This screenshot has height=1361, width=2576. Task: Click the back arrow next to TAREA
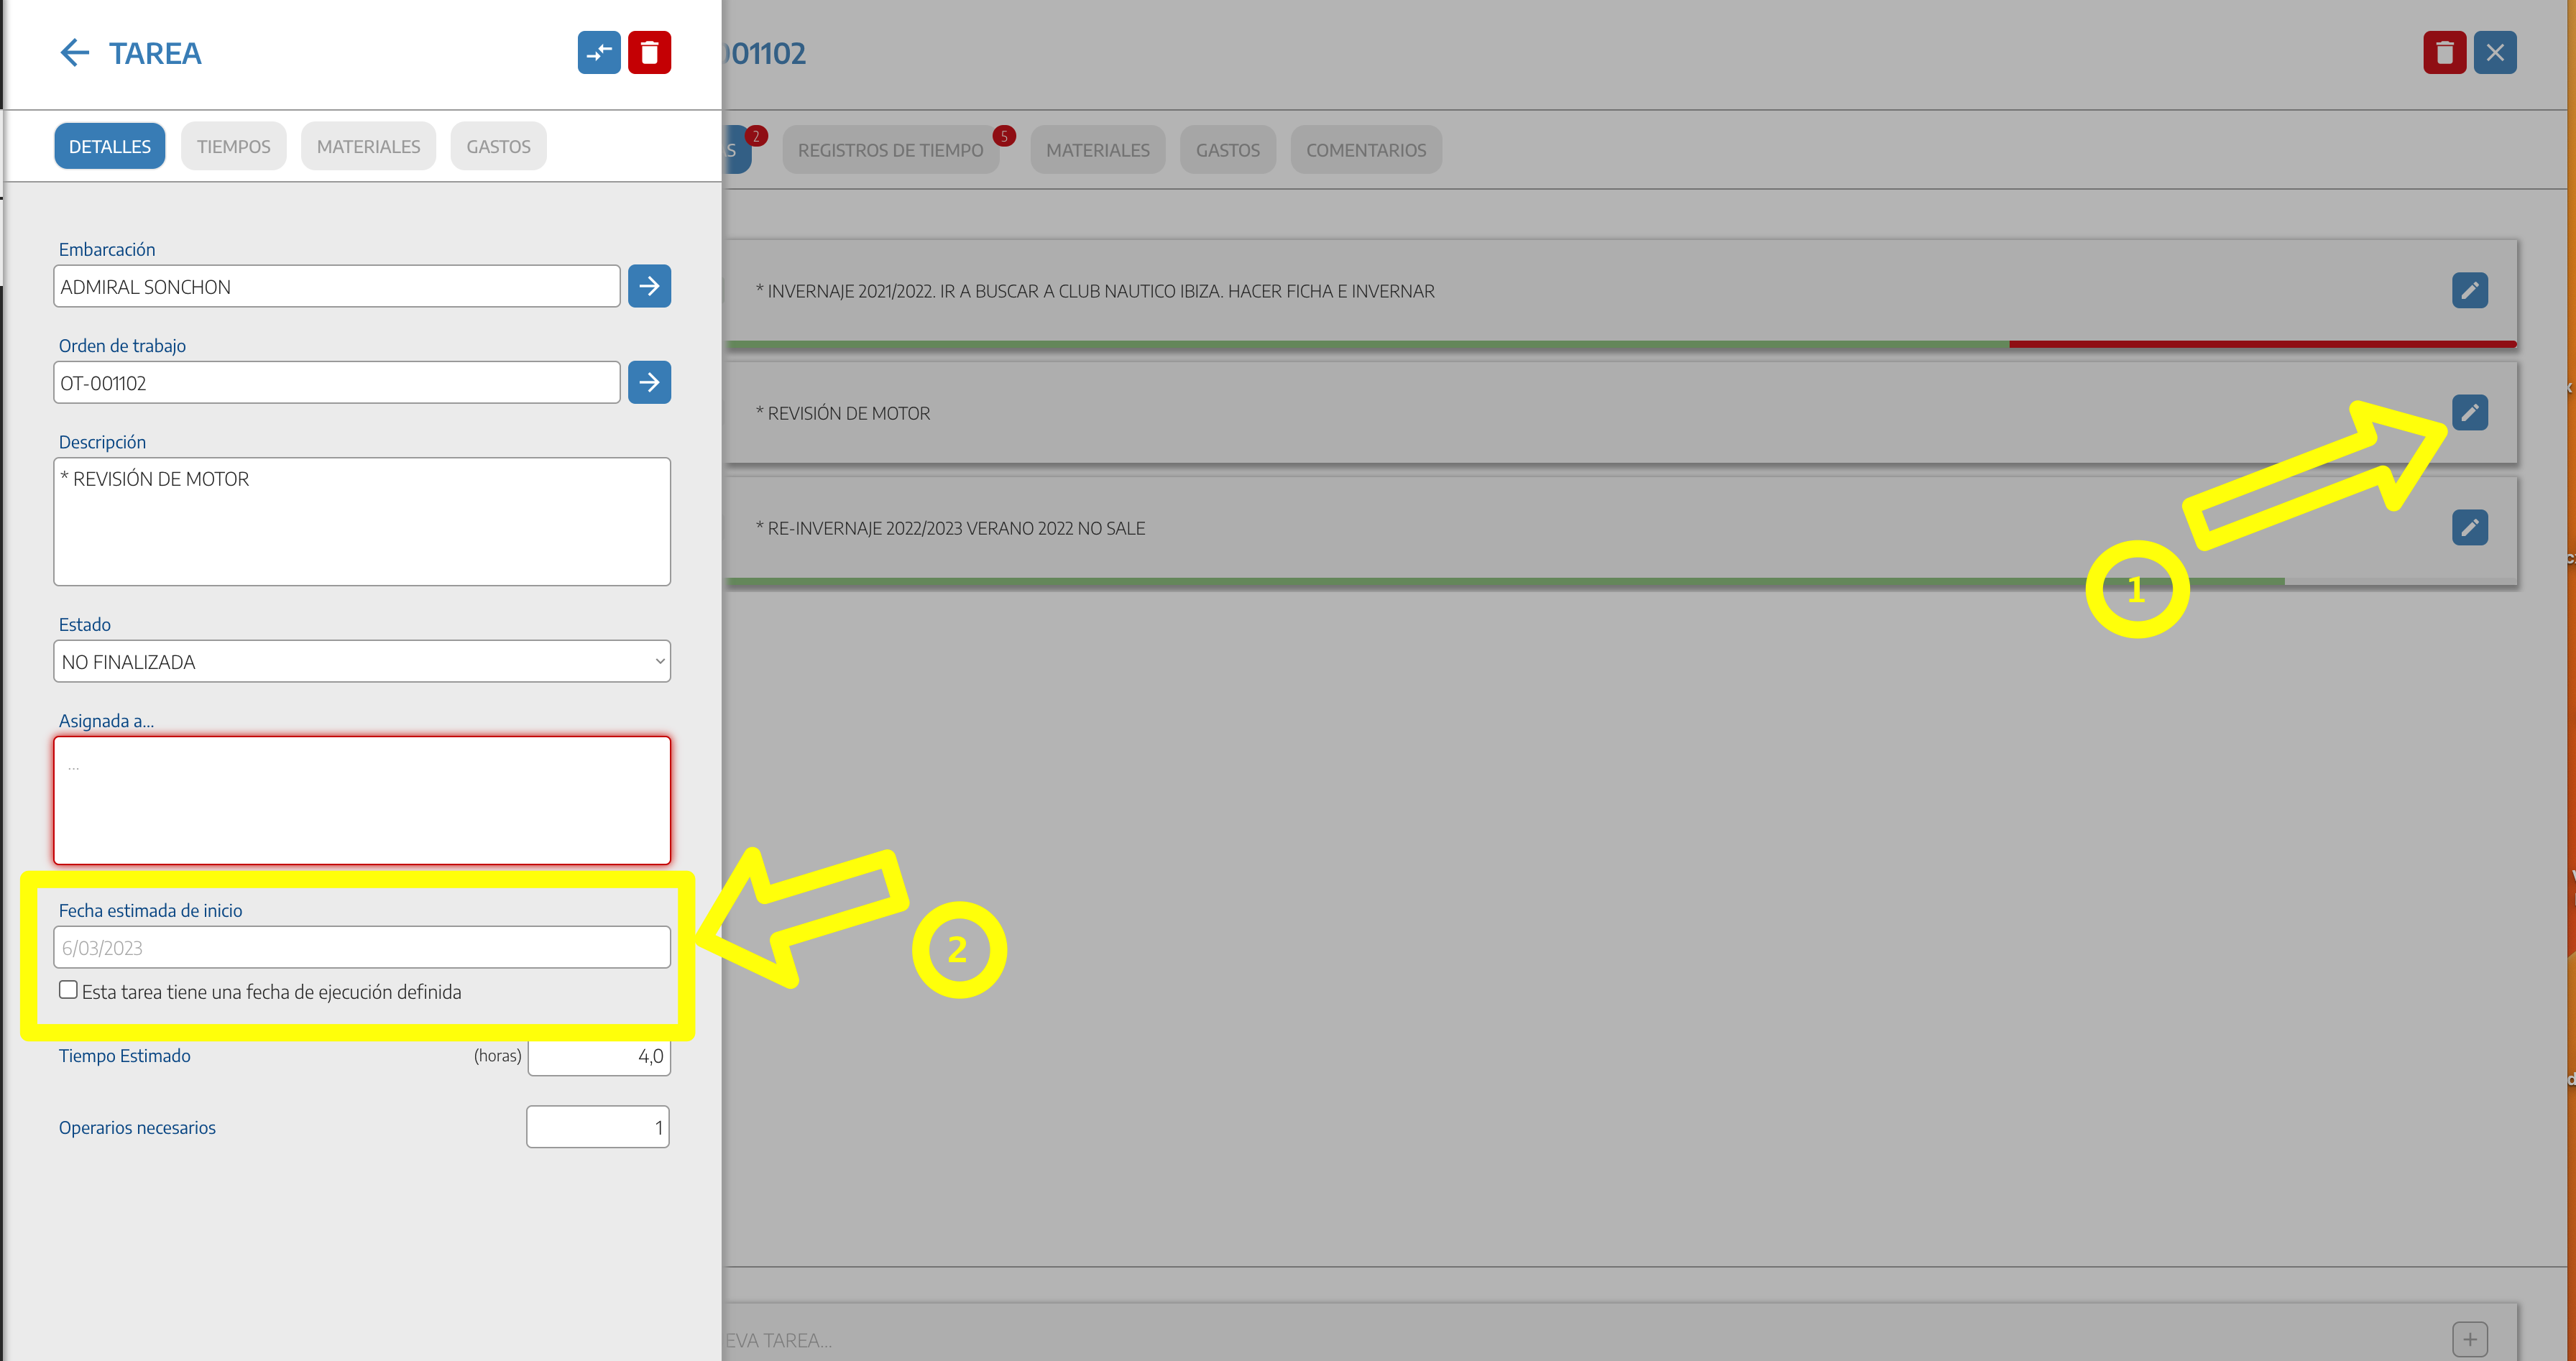click(75, 53)
